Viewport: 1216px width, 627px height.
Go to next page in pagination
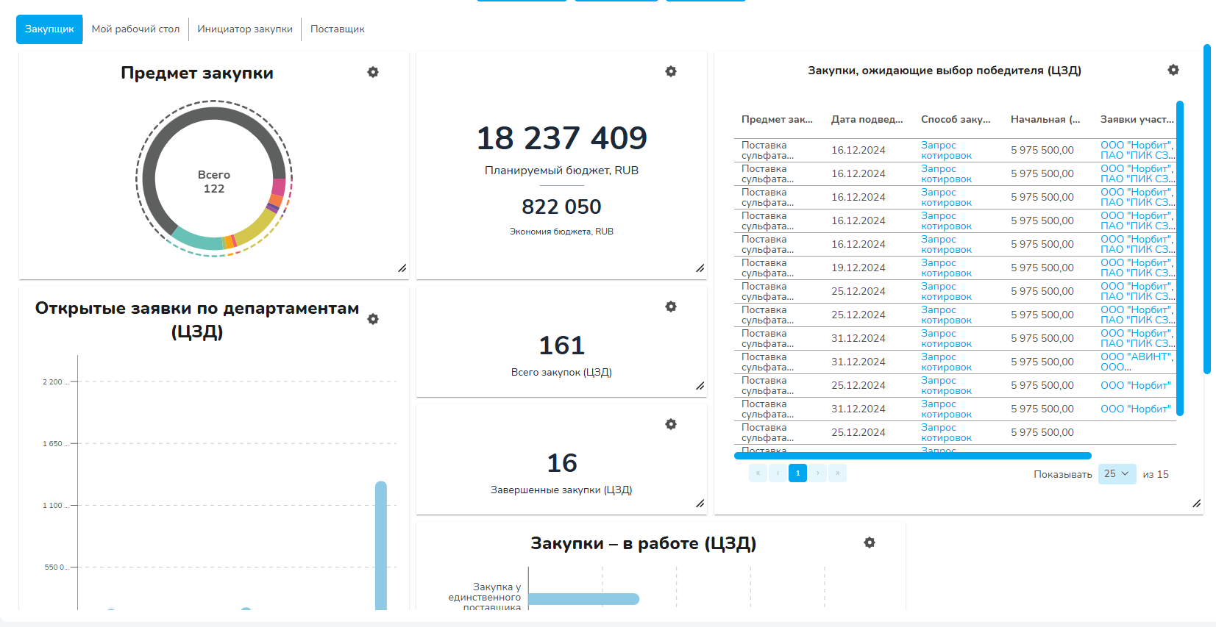click(817, 473)
